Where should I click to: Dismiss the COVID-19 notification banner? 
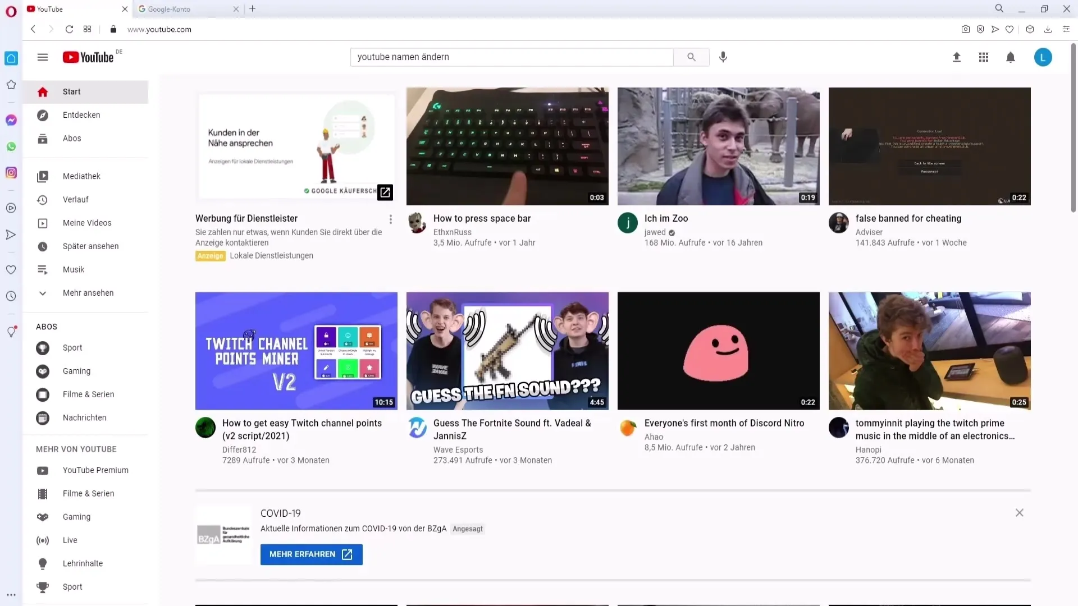(x=1019, y=513)
